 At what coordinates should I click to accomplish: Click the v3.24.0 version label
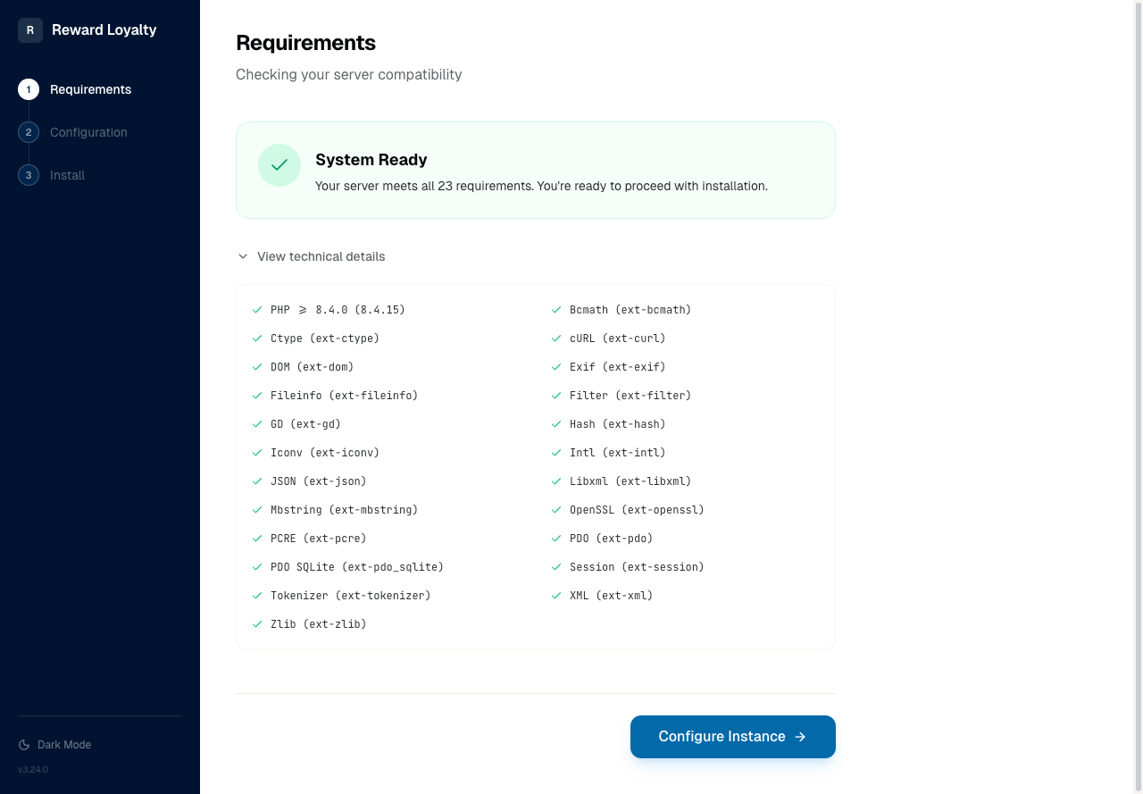coord(33,769)
